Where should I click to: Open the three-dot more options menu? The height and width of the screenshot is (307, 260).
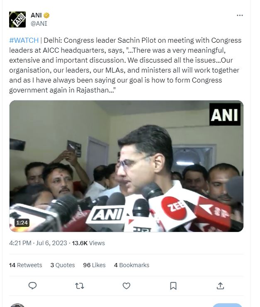tap(240, 15)
